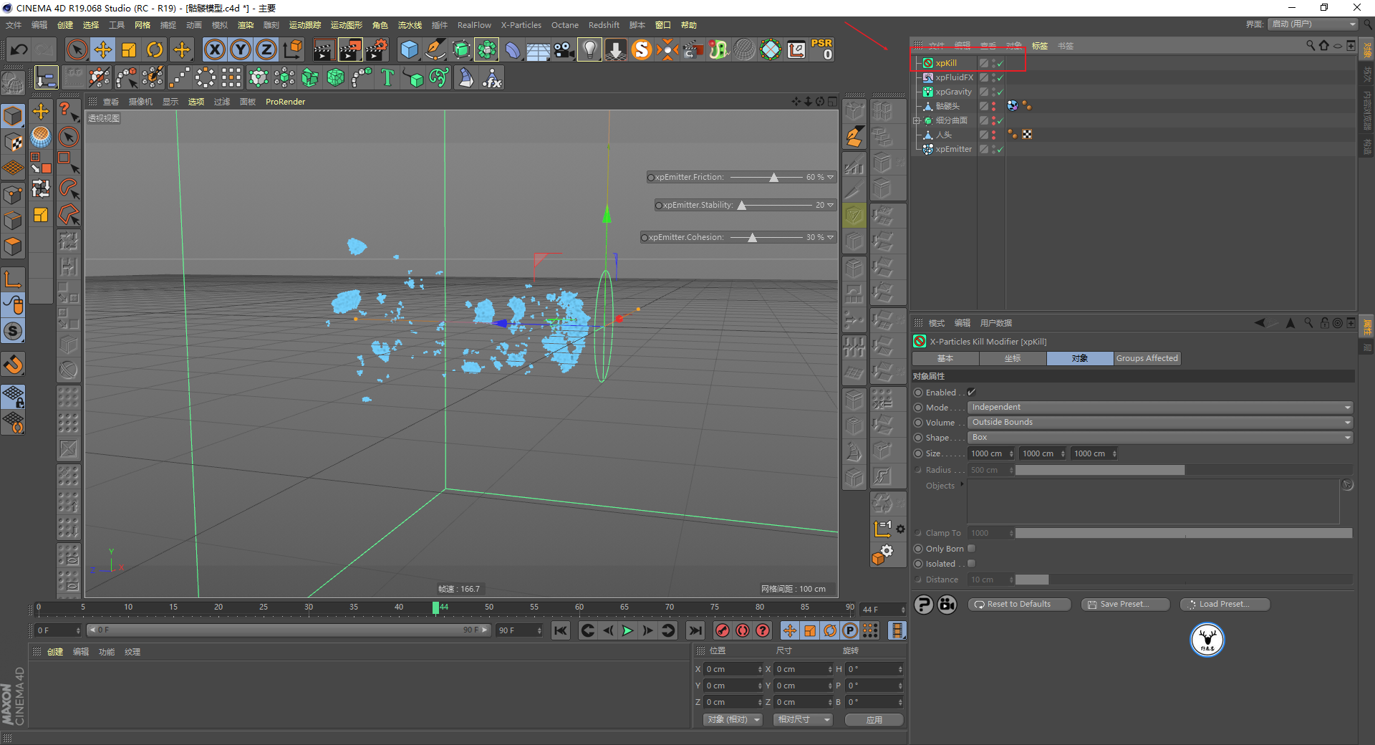Select the spline Pen tool

[435, 49]
